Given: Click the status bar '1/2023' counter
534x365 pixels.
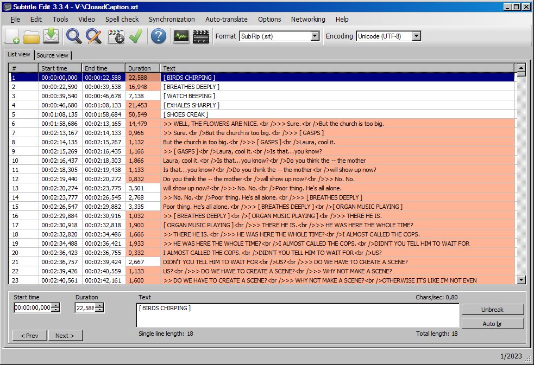Looking at the screenshot, I should 511,356.
